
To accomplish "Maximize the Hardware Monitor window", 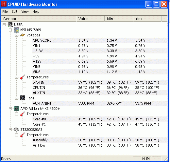I will click(156, 4).
